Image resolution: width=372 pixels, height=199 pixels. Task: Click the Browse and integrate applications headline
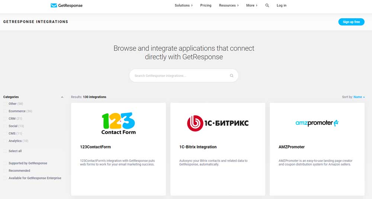pos(184,53)
